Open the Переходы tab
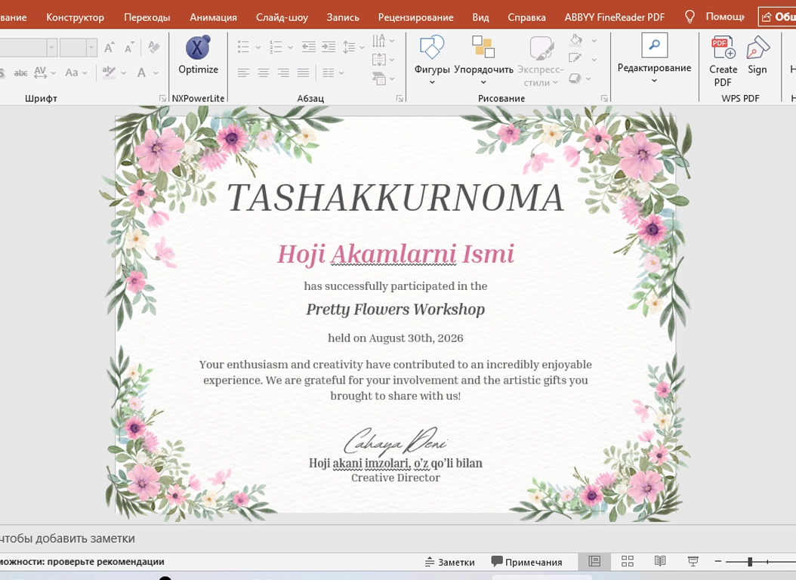Viewport: 796px width, 580px height. pyautogui.click(x=147, y=17)
